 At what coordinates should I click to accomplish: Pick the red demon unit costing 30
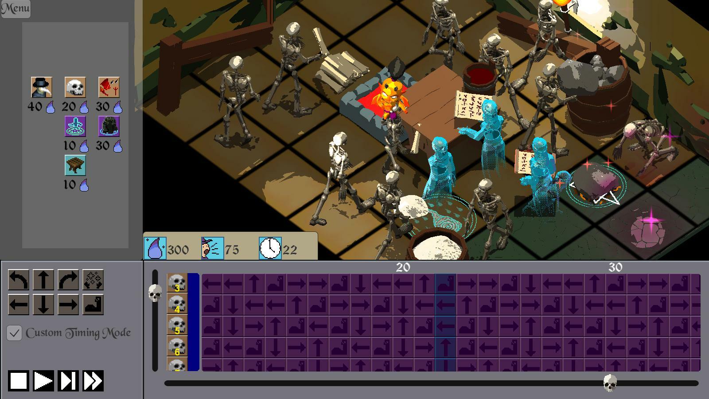point(109,87)
